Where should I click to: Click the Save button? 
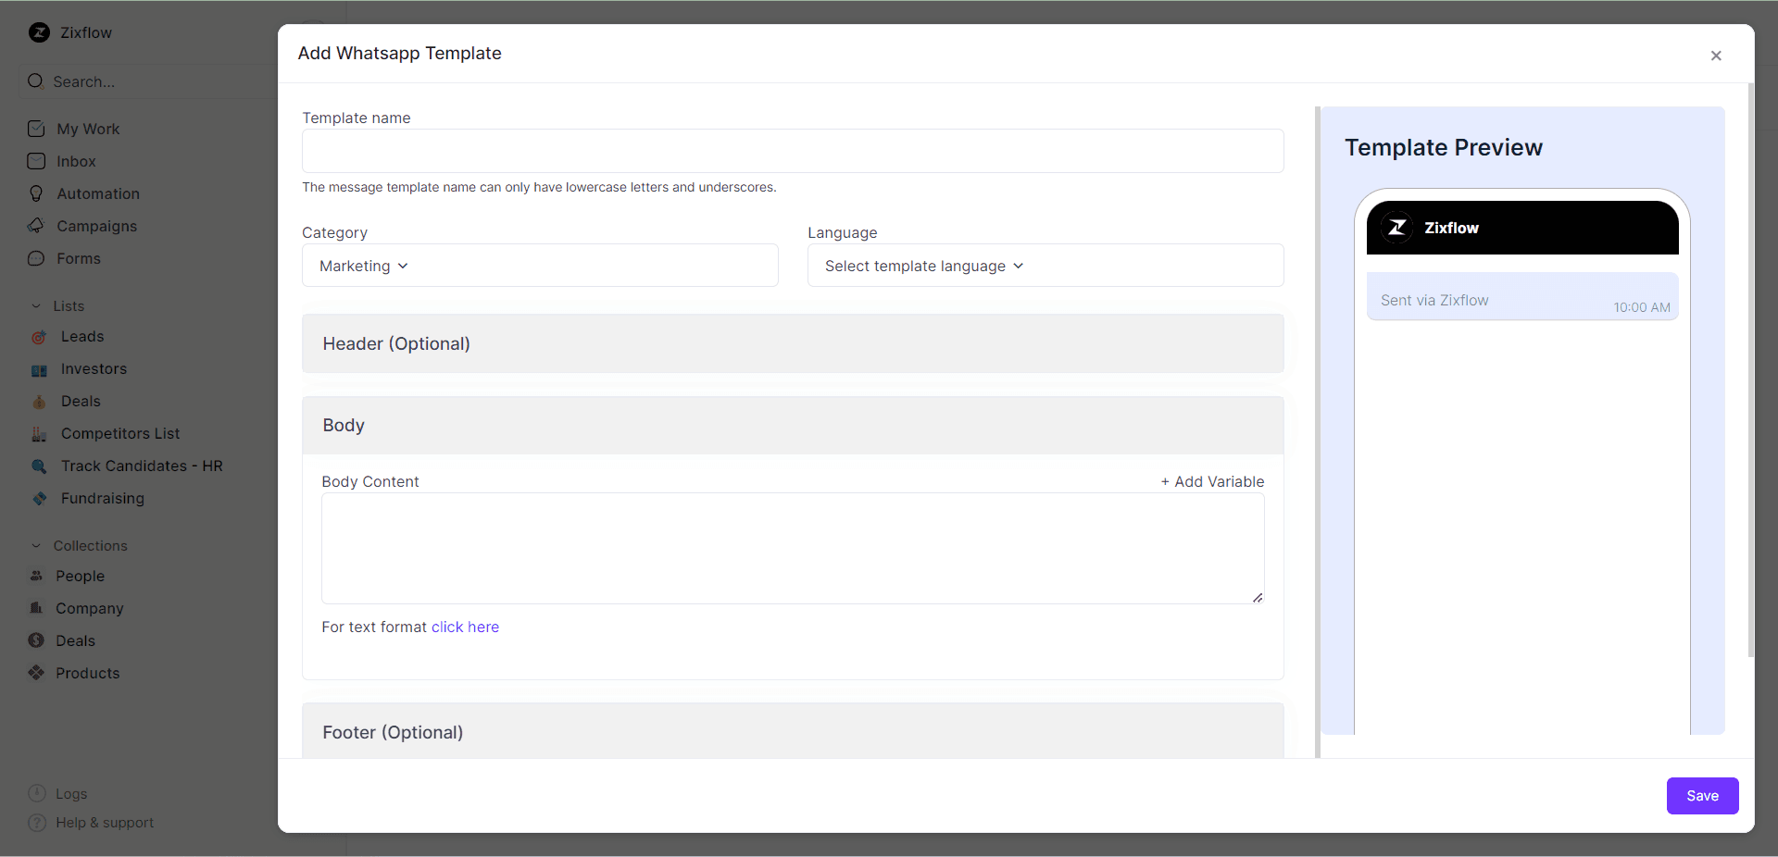click(x=1701, y=796)
